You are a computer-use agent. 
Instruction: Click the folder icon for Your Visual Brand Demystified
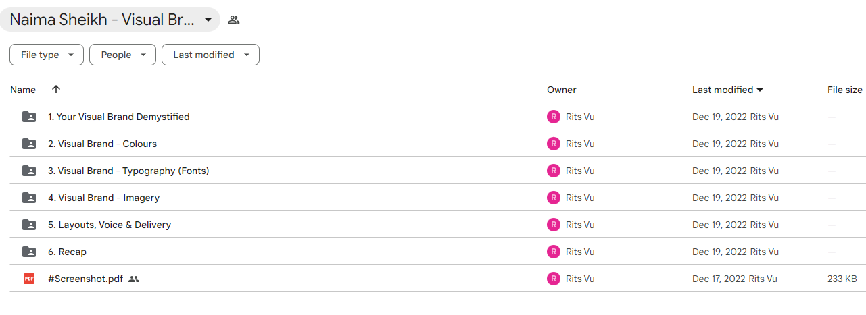[29, 117]
